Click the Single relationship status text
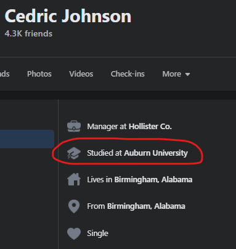 (x=97, y=234)
